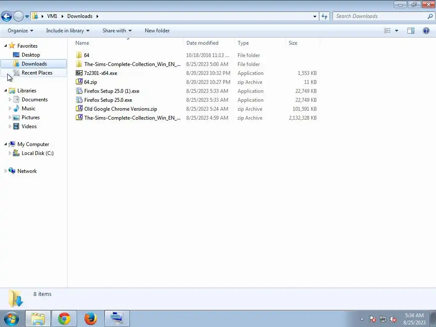Open the more view options dropdown

click(396, 31)
